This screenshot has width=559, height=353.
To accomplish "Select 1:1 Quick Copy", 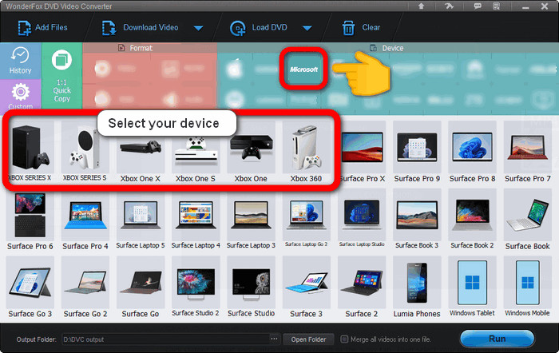I will click(x=62, y=76).
